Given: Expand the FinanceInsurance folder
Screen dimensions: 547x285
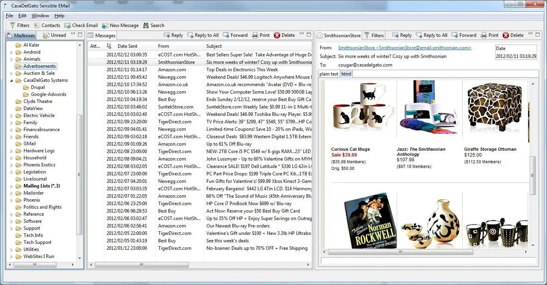Looking at the screenshot, I should click(x=12, y=130).
